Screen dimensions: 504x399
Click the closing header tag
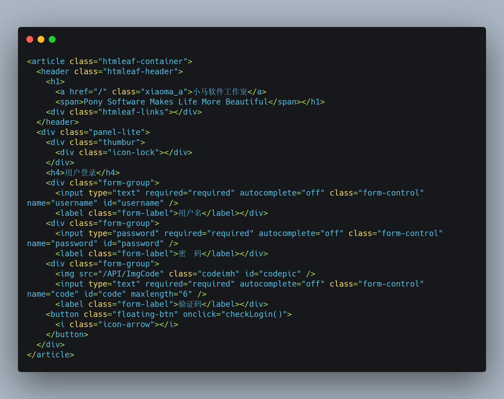click(x=58, y=122)
